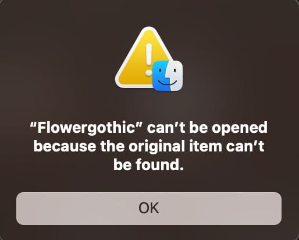Click the gray half of Finder icon
The image size is (299, 240).
176,76
